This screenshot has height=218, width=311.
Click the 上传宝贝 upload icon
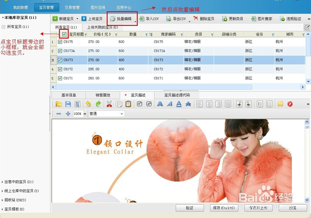84,19
